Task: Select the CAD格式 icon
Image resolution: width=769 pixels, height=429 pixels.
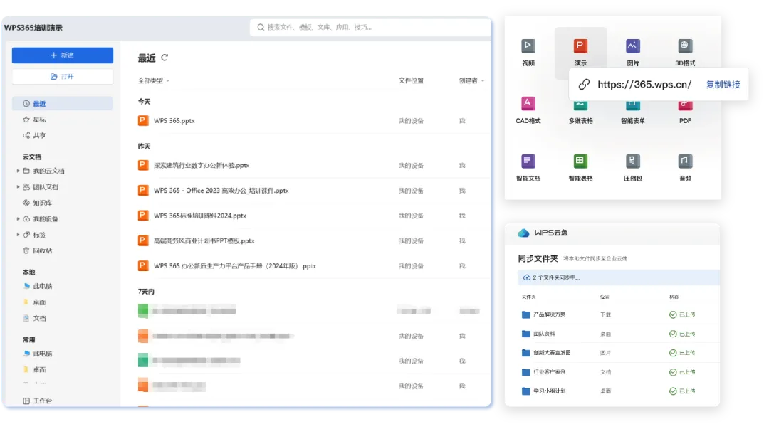Action: pyautogui.click(x=528, y=103)
